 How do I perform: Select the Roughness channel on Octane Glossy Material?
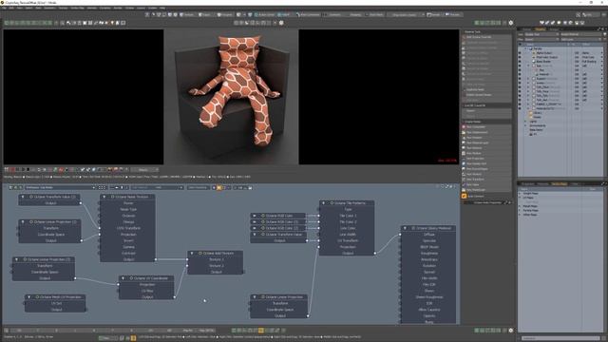pyautogui.click(x=428, y=254)
